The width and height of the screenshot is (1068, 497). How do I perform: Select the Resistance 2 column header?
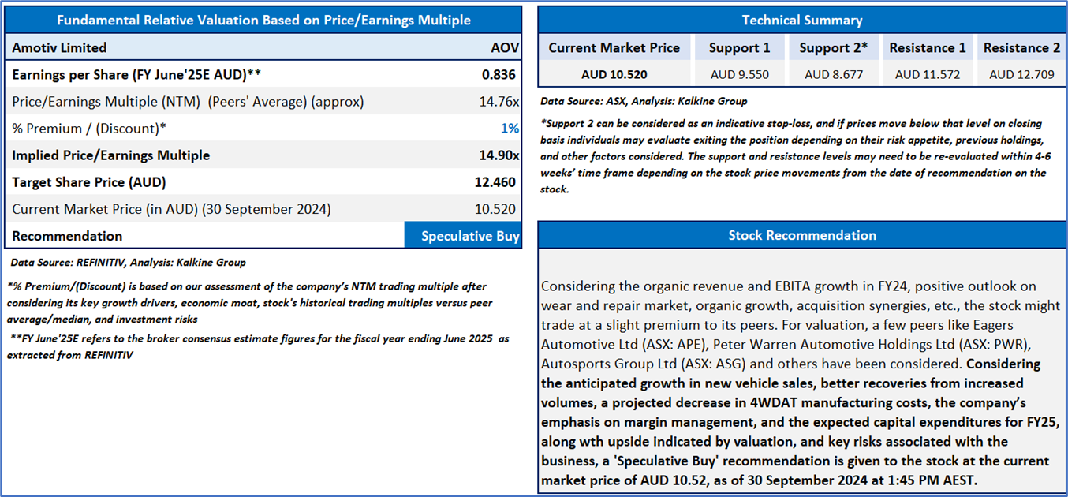(1021, 48)
